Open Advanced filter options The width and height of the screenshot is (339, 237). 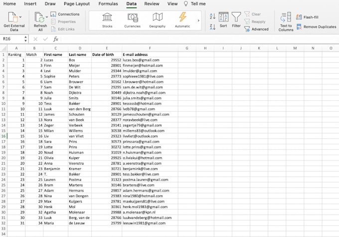256,29
